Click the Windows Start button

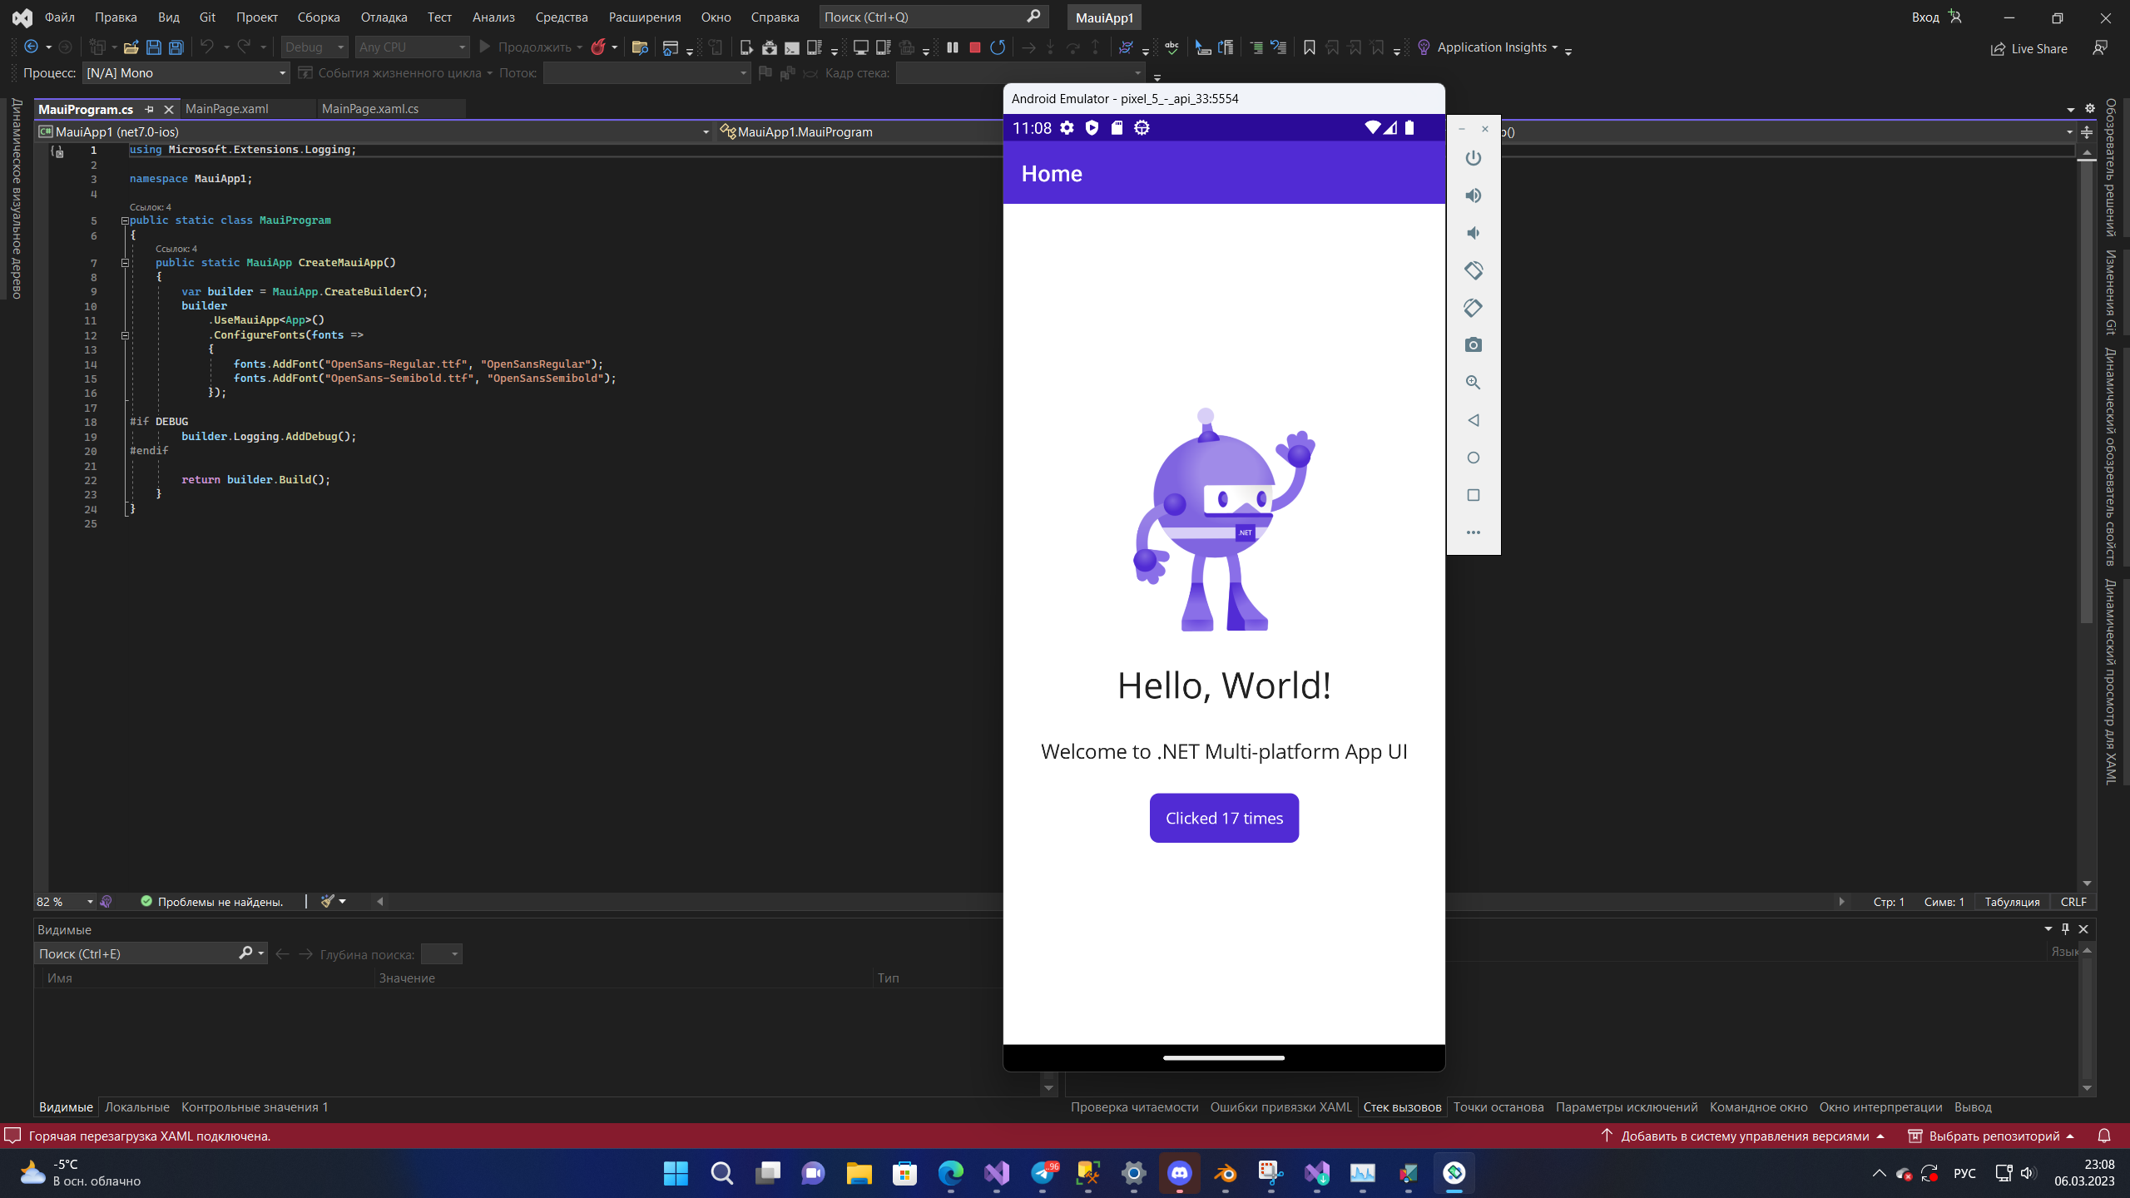(676, 1173)
